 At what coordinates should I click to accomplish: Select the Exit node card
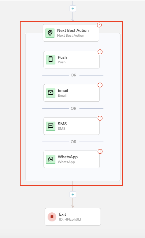click(x=73, y=217)
